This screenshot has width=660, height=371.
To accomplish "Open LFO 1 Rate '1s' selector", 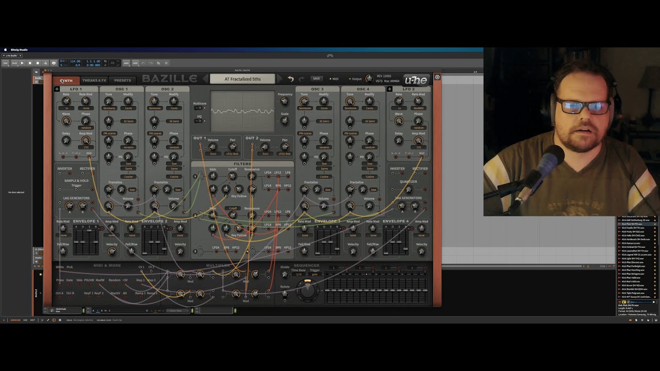I will pos(66,108).
